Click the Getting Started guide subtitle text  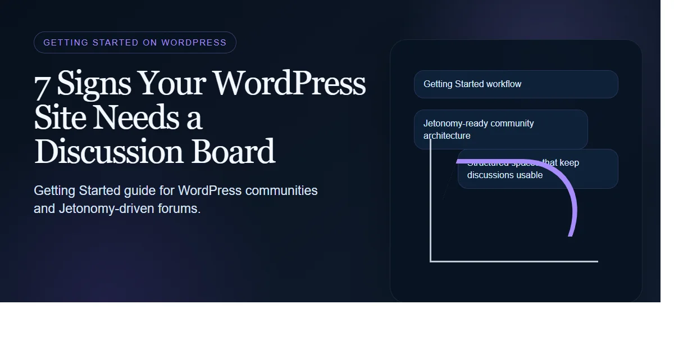[176, 199]
